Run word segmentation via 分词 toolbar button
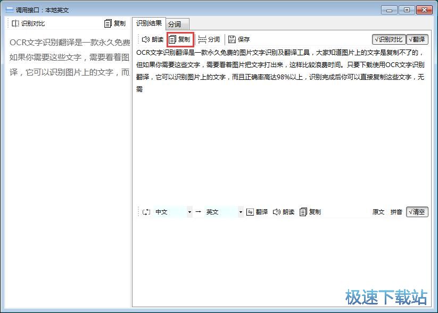Screen dimensions: 438x313 pyautogui.click(x=209, y=39)
